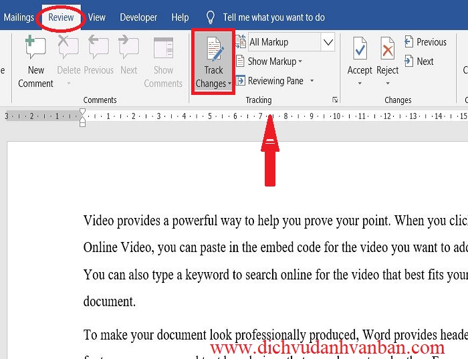Expand the Track Changes dropdown arrow
468x359 pixels.
click(x=229, y=84)
